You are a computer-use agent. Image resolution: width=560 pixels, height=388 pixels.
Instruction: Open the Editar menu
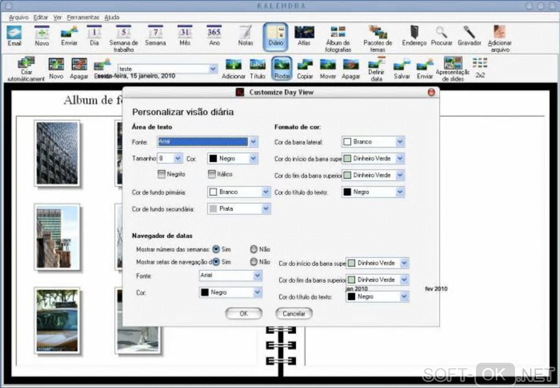(x=41, y=17)
